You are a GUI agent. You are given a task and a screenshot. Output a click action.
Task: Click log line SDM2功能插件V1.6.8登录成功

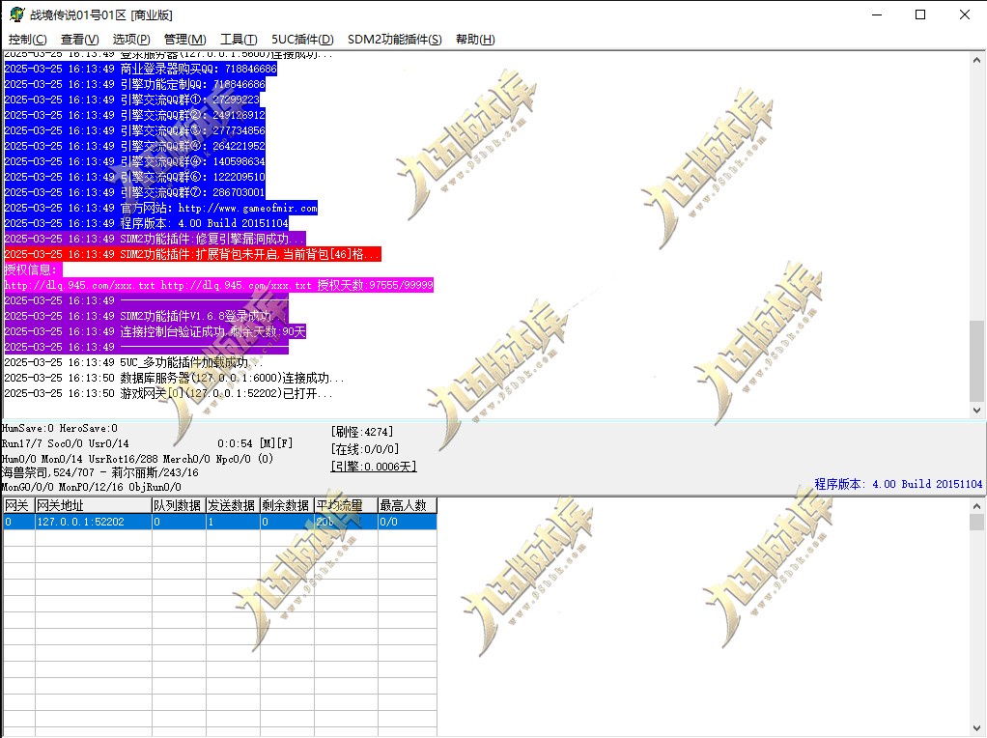point(146,316)
